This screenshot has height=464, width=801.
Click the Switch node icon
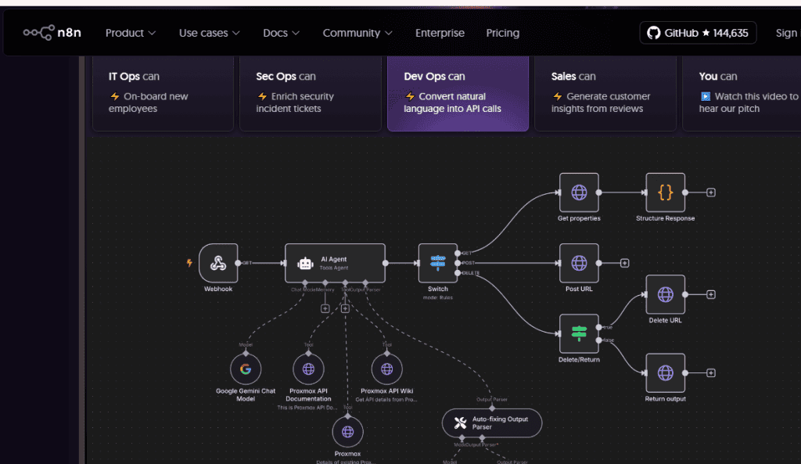(438, 263)
